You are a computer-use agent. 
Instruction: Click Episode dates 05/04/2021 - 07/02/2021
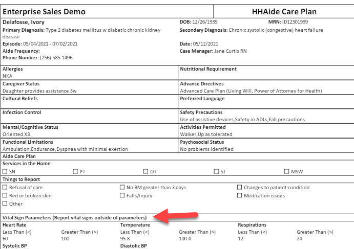click(50, 44)
